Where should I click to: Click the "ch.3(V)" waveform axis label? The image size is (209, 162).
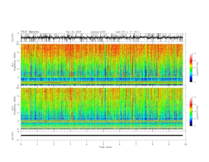pyautogui.click(x=13, y=136)
